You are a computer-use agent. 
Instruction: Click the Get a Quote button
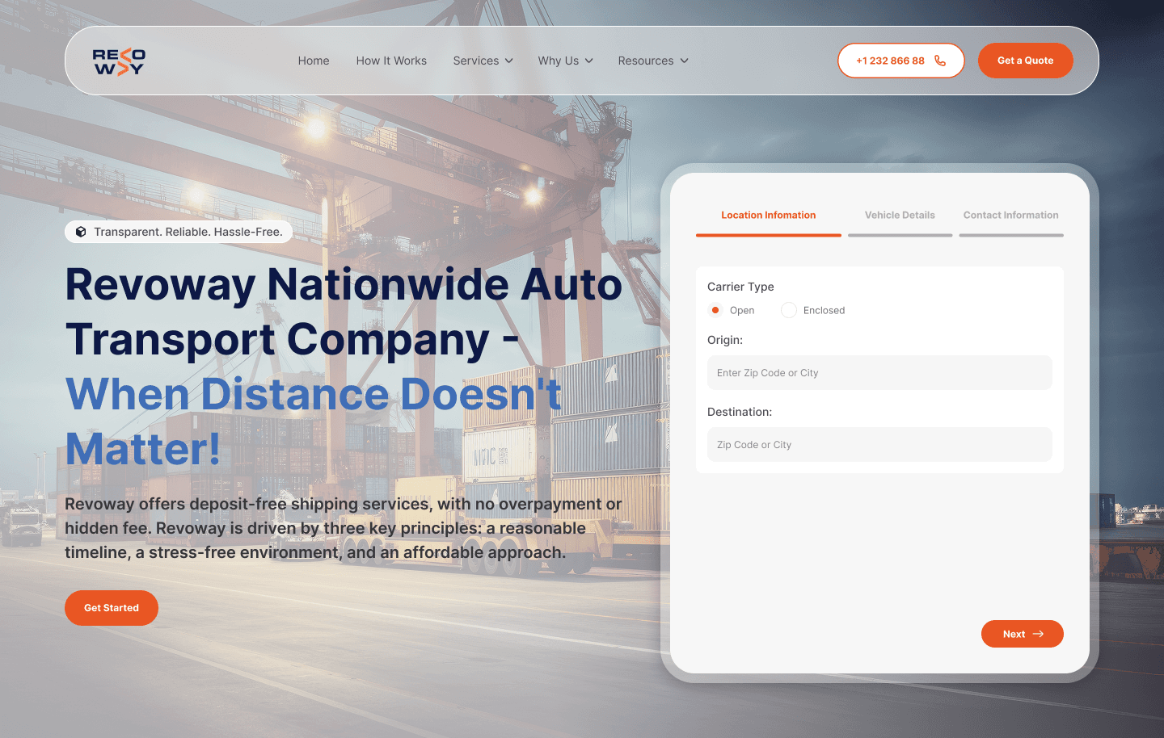tap(1026, 61)
